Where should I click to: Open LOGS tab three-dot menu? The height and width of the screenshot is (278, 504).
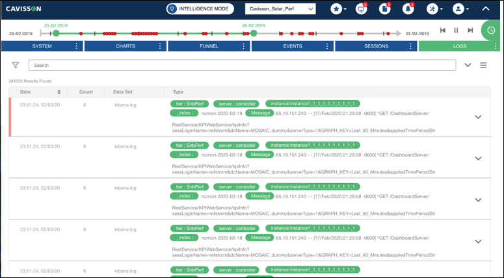pyautogui.click(x=496, y=46)
